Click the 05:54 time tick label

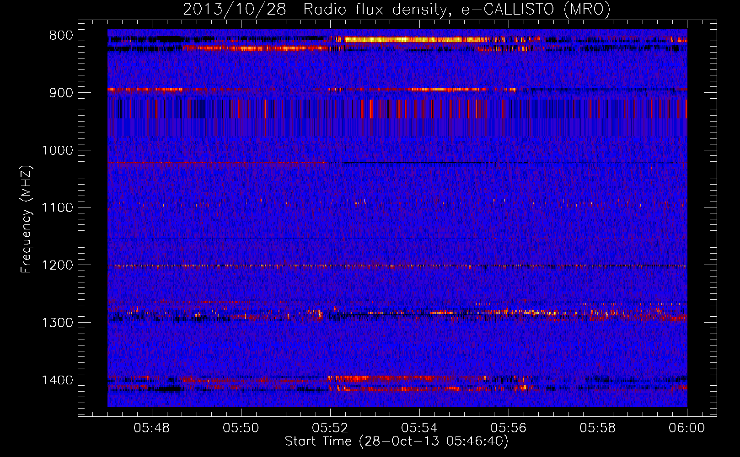point(419,428)
